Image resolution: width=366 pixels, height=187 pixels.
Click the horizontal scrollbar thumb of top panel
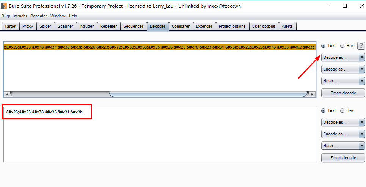click(208, 94)
